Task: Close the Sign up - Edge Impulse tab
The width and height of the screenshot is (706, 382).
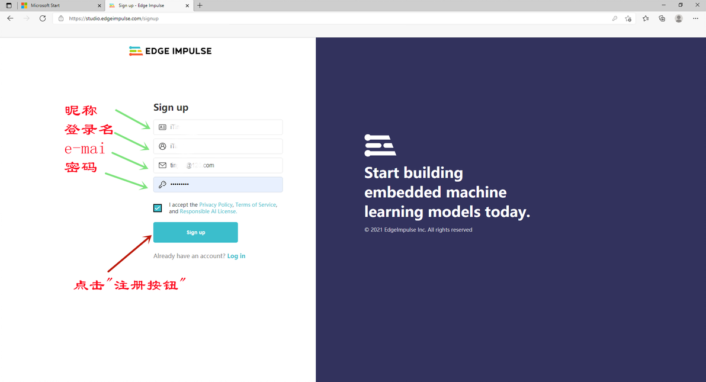Action: click(187, 5)
